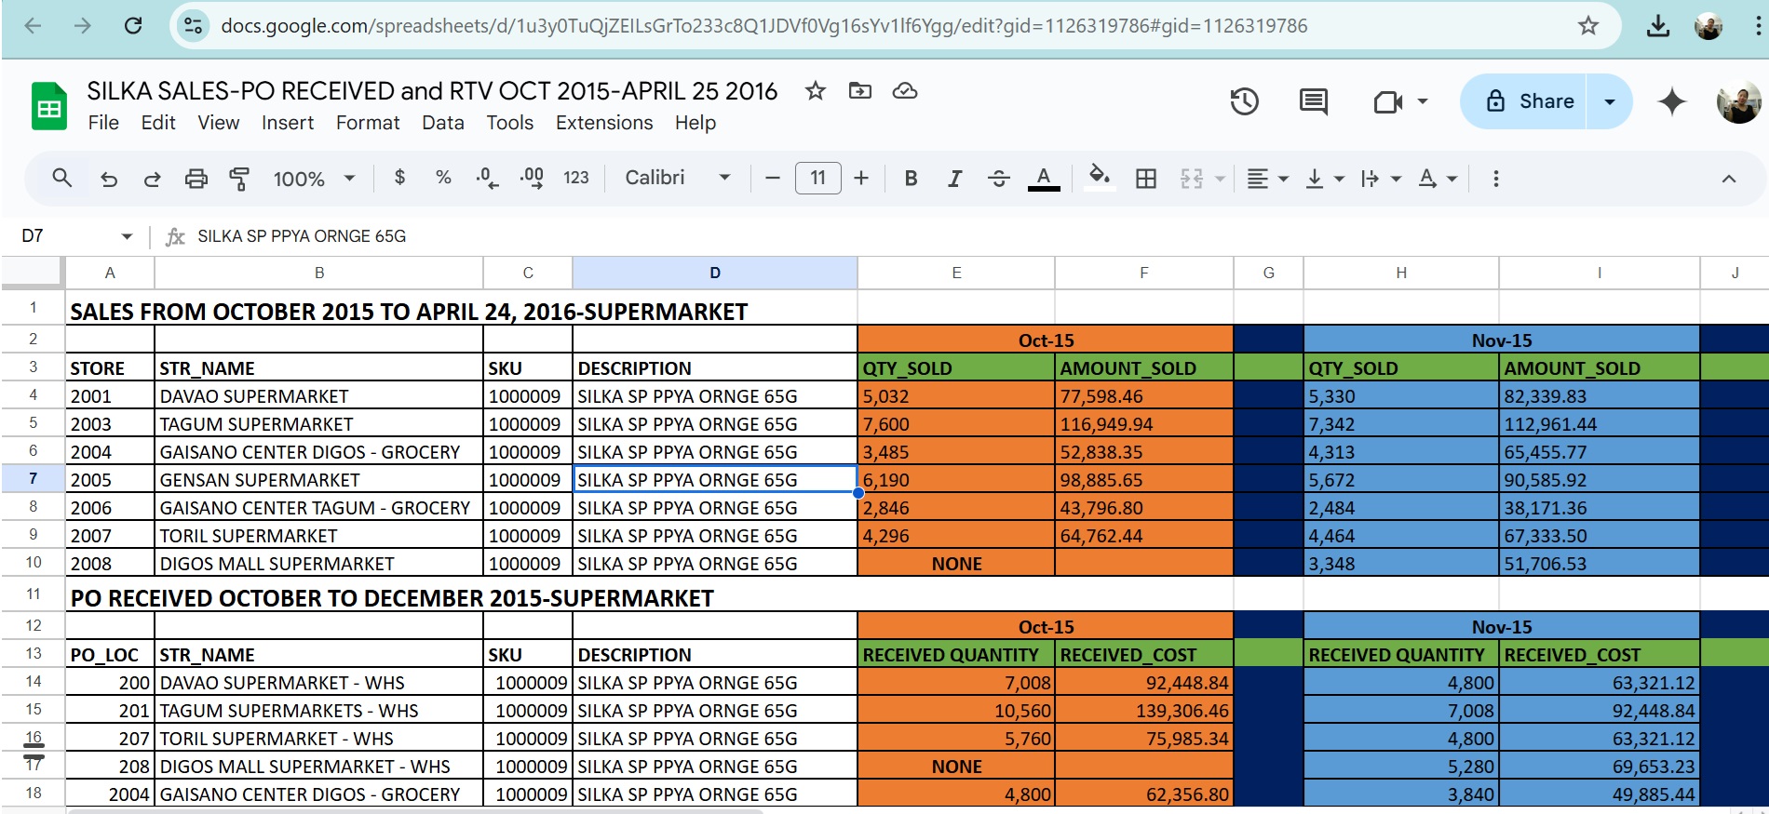Click the formula bar text
The width and height of the screenshot is (1769, 814).
[302, 236]
